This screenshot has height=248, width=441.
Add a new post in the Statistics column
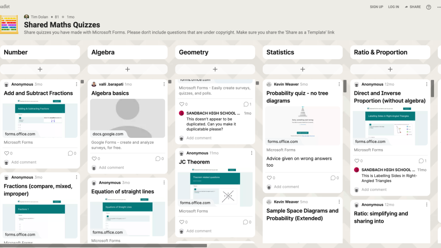coord(302,69)
